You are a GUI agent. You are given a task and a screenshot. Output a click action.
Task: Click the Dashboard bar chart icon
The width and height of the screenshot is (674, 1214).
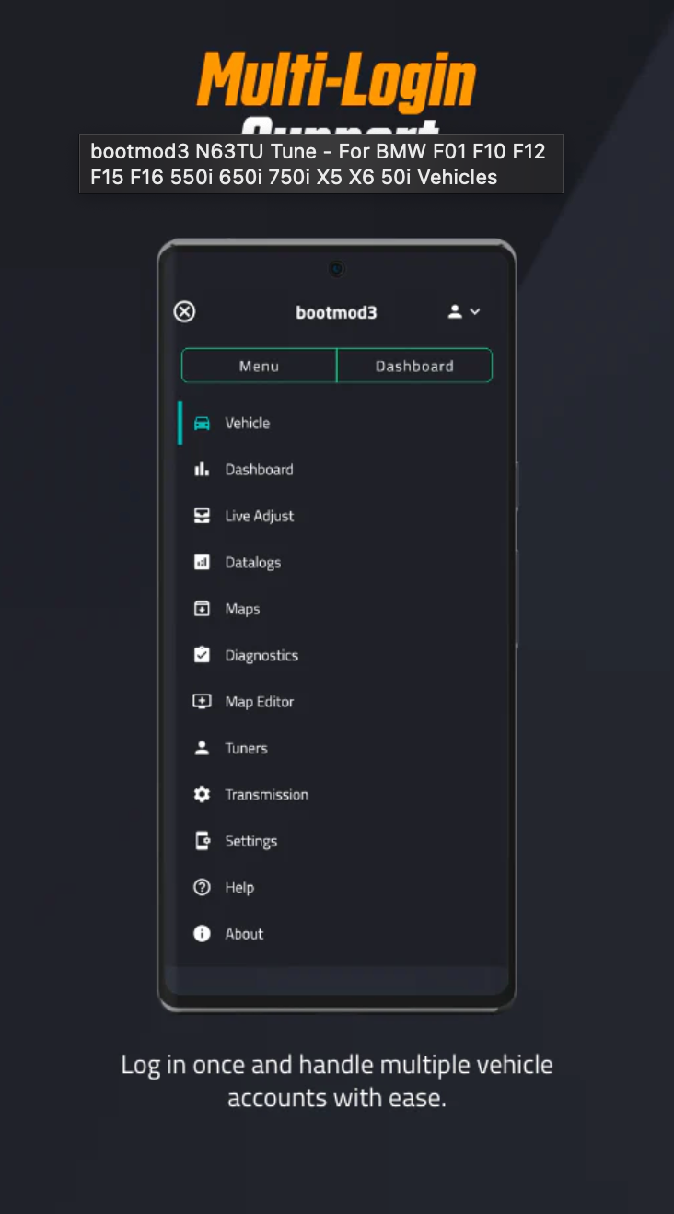tap(202, 470)
